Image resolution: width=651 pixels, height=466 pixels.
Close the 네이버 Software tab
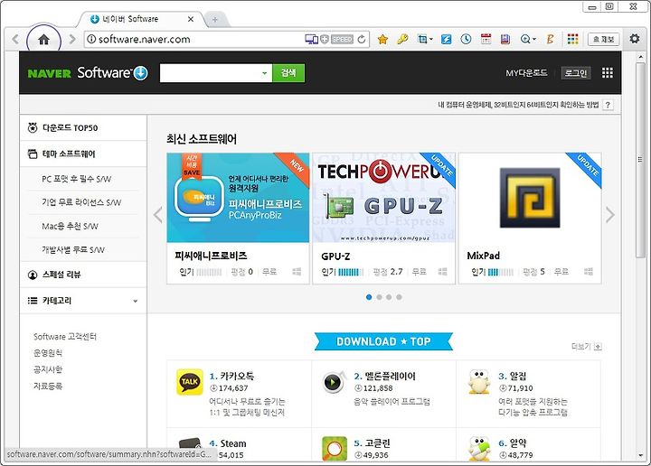point(191,19)
